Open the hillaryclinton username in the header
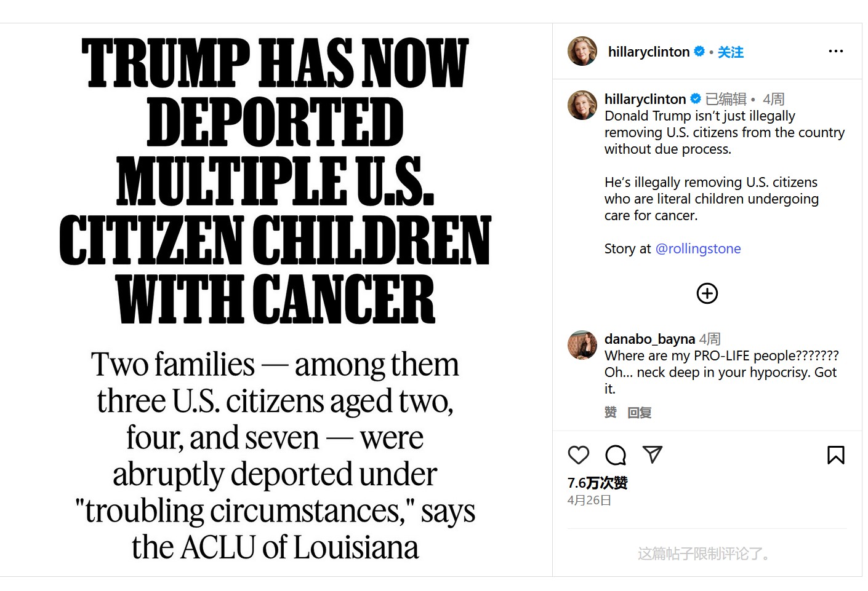Viewport: 868px width, 591px height. coord(648,52)
